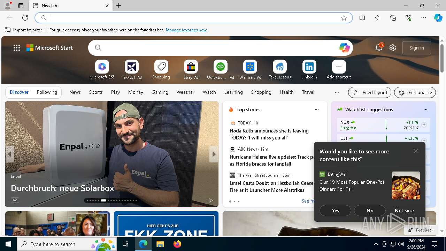Answer No to content prompt
Viewport: 446px width, 251px height.
(370, 211)
